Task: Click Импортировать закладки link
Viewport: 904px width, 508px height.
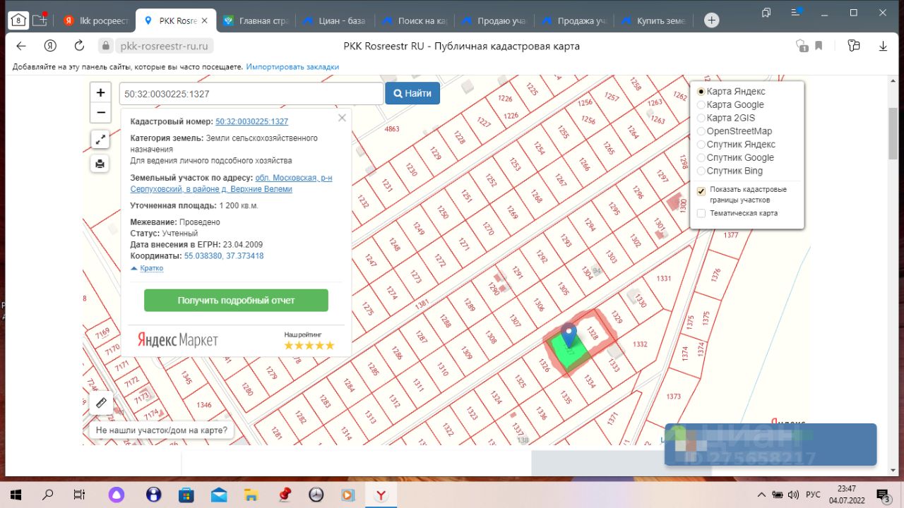Action: click(292, 67)
